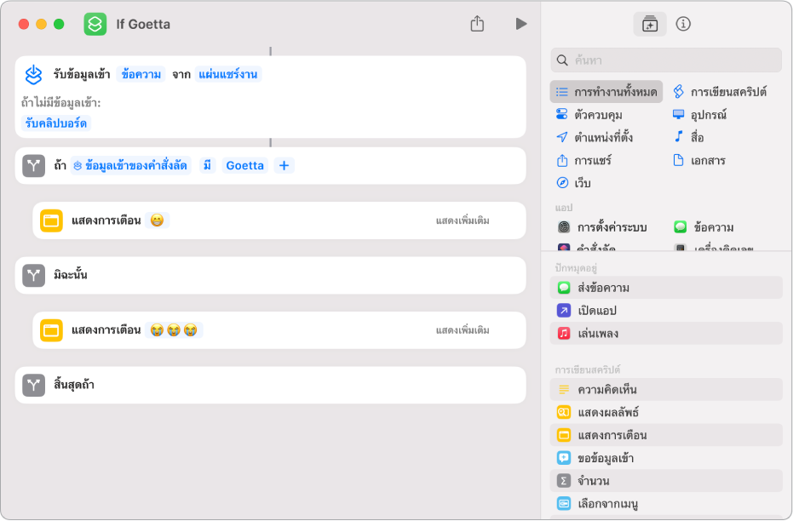Screen dimensions: 793x521
Task: Select เอกสาร category
Action: (699, 161)
